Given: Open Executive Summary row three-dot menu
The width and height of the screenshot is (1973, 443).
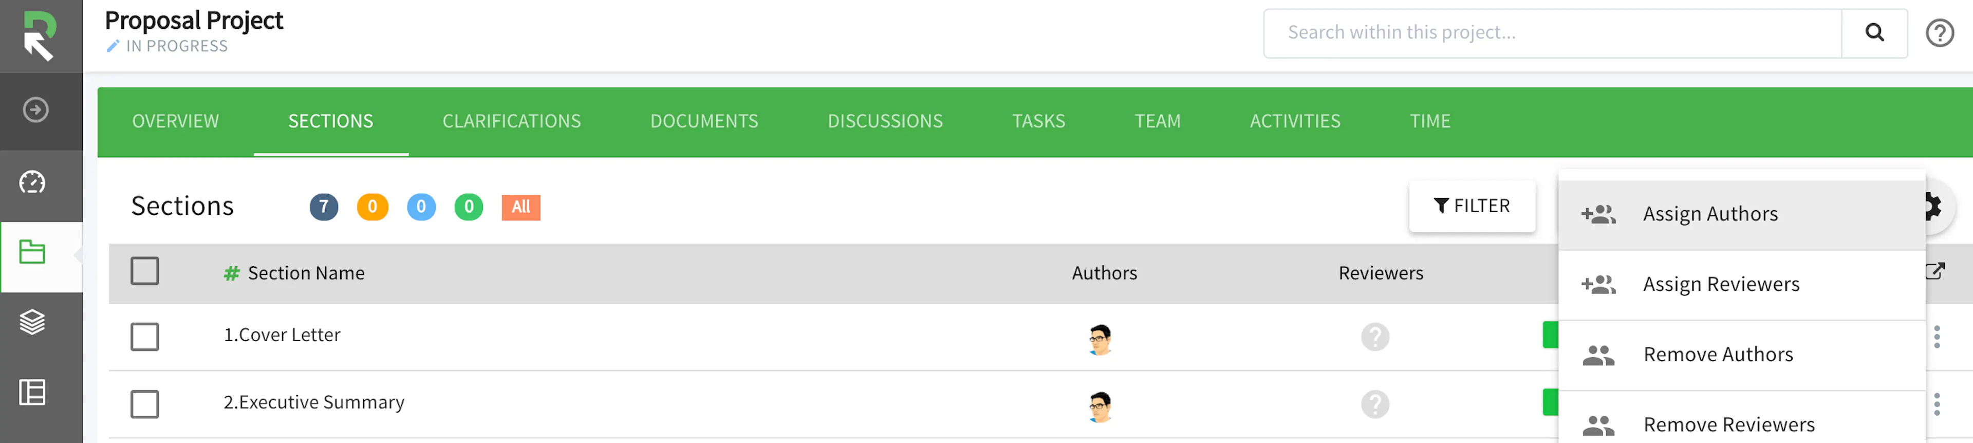Looking at the screenshot, I should click(1936, 404).
